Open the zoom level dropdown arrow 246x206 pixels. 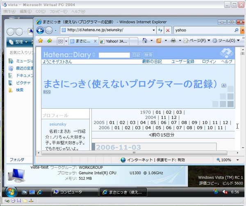(x=238, y=160)
